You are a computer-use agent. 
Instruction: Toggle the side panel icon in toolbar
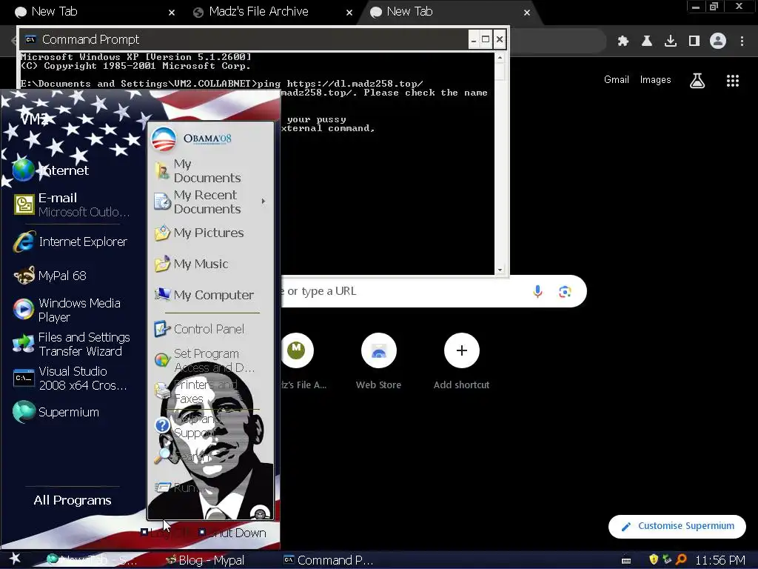694,41
